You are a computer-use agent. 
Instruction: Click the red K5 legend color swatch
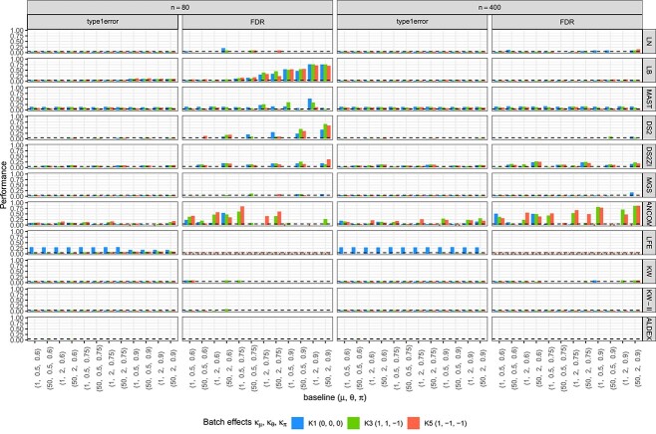[414, 423]
